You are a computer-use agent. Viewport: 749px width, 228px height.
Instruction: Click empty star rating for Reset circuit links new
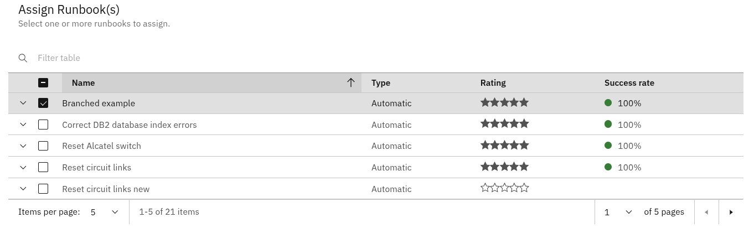tap(504, 188)
